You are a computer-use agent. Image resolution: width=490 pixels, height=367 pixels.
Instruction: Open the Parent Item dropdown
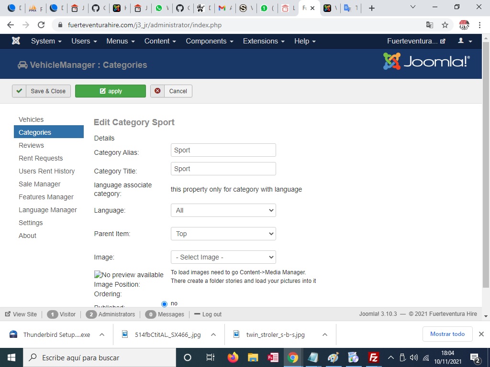click(223, 234)
